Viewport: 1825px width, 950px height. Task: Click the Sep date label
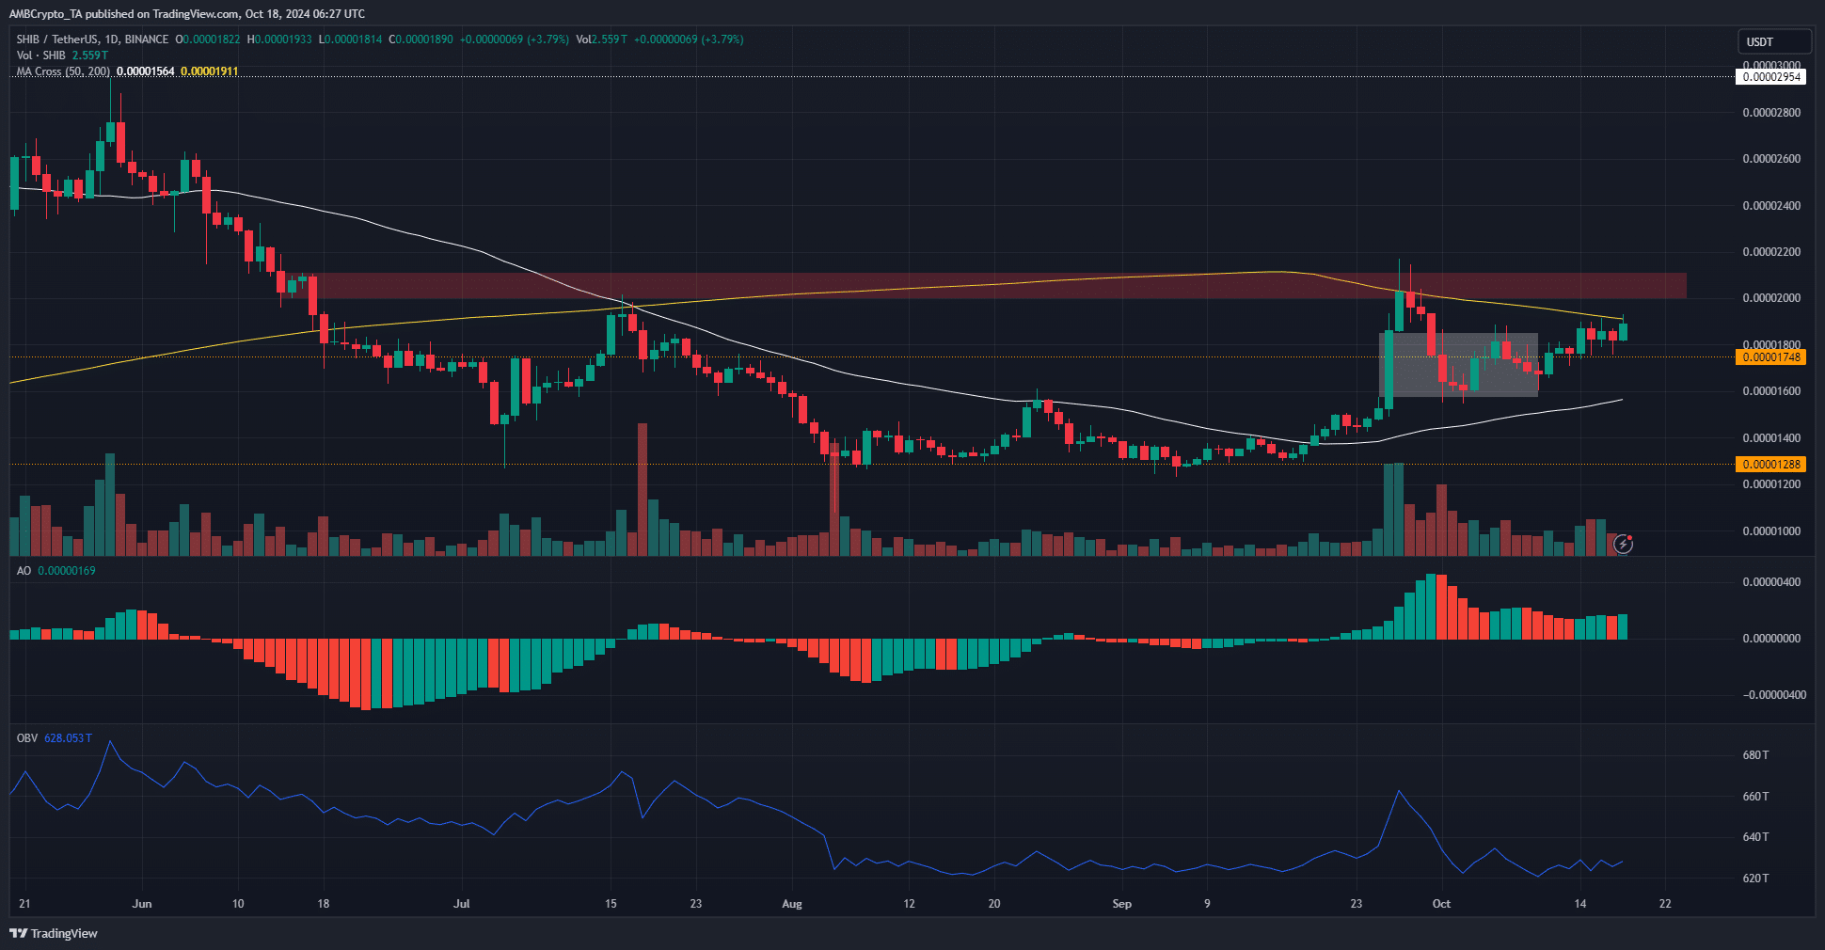tap(1121, 904)
